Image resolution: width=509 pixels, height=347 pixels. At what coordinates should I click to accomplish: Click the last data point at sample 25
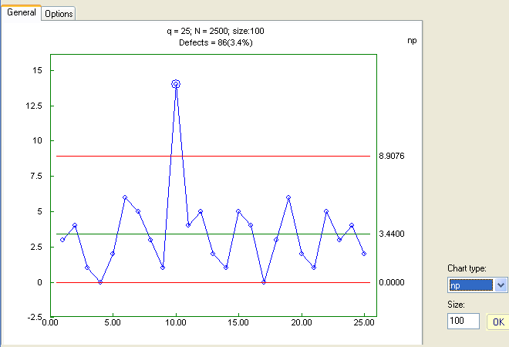(364, 254)
